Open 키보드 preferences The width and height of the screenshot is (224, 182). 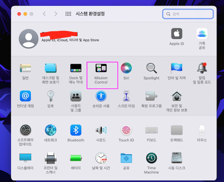(152, 130)
